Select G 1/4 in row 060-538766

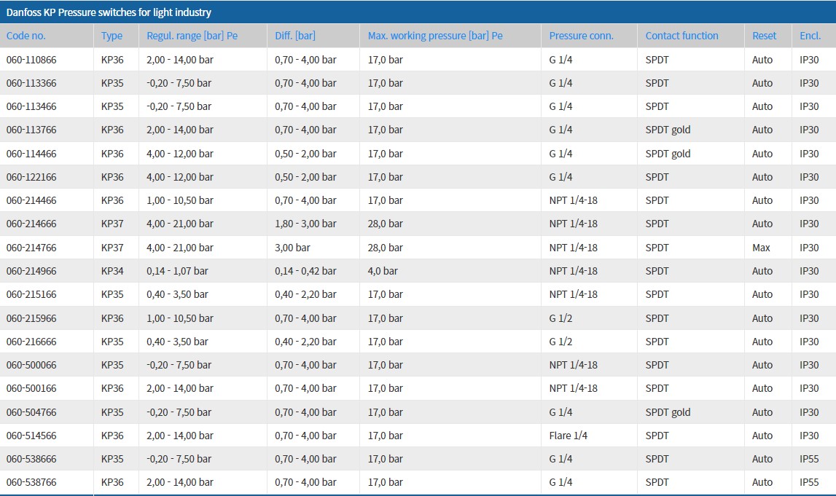(x=561, y=483)
